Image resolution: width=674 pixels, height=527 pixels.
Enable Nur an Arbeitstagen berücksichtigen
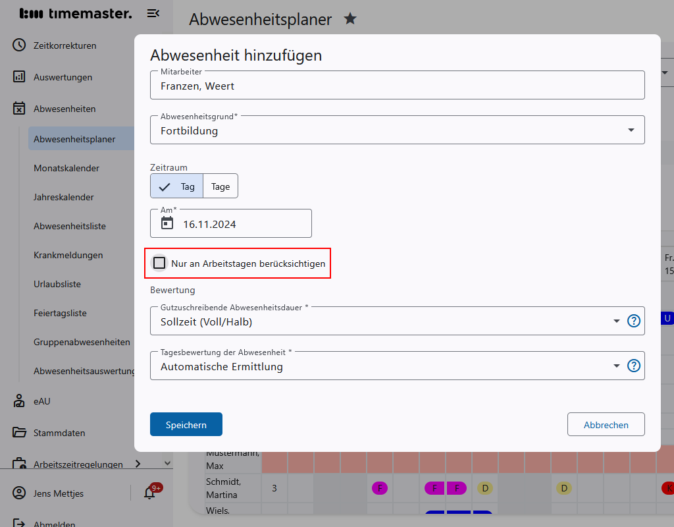click(159, 263)
